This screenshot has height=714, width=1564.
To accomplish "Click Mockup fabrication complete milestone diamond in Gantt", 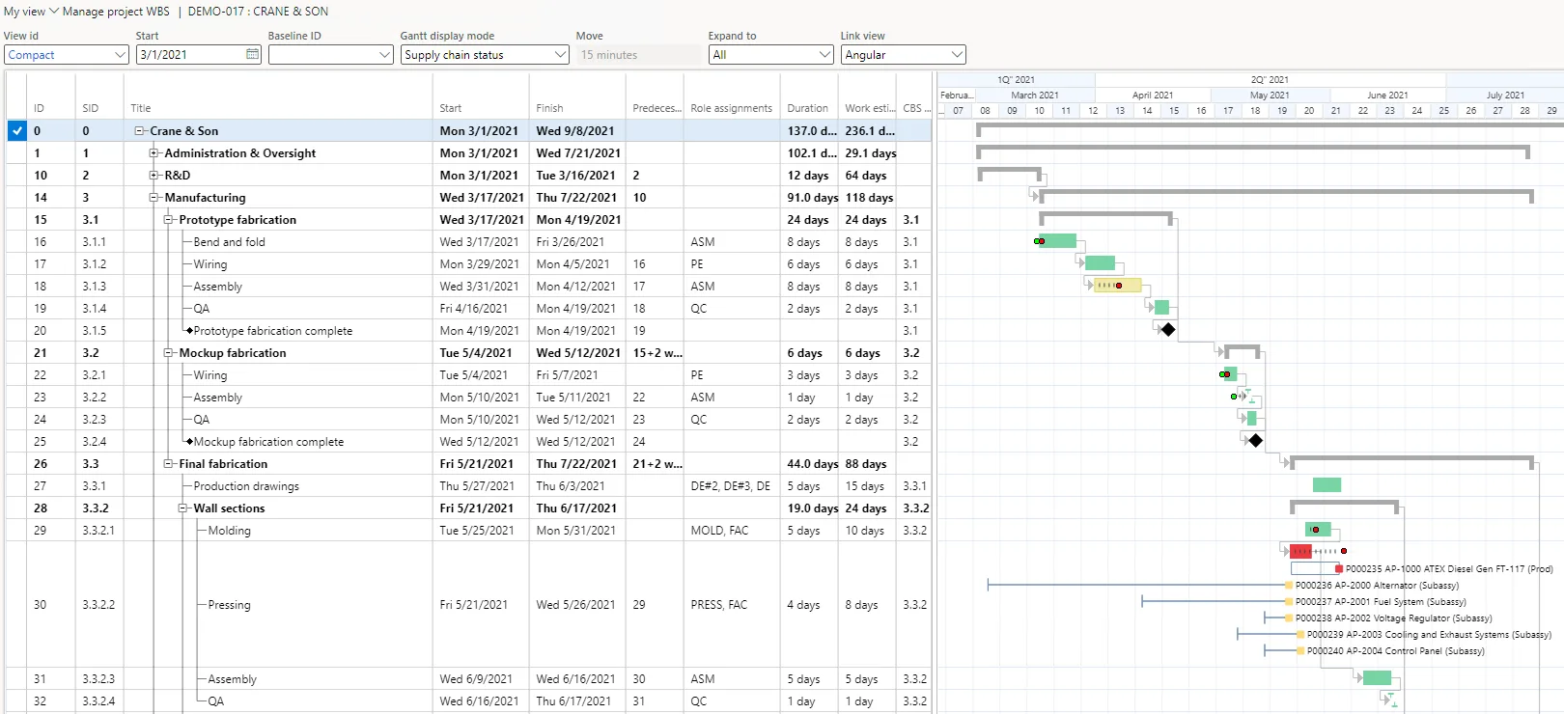I will tap(1255, 441).
